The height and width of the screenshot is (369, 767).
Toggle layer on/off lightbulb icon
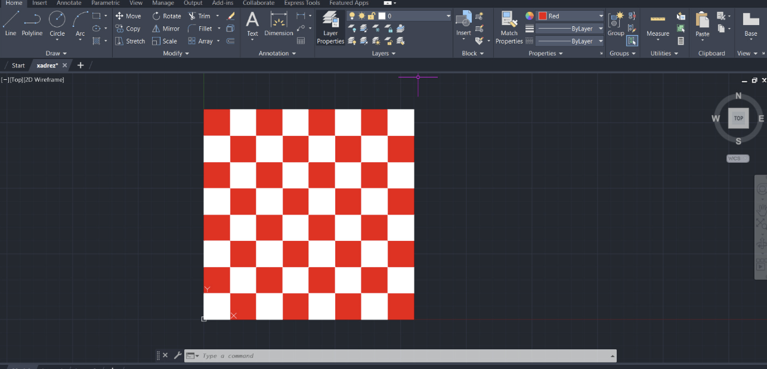click(352, 16)
